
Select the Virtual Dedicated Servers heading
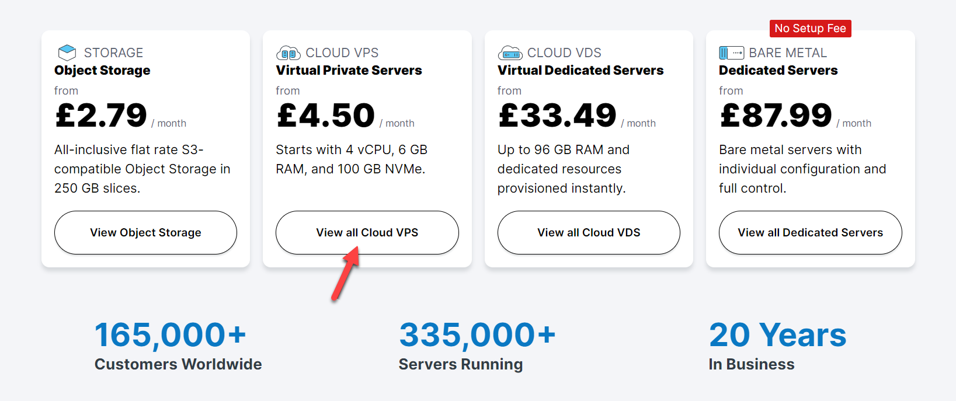coord(580,71)
